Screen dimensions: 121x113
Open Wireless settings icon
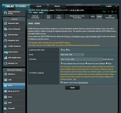tap(5, 74)
